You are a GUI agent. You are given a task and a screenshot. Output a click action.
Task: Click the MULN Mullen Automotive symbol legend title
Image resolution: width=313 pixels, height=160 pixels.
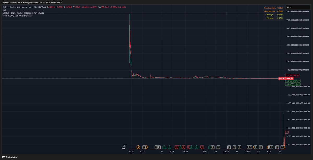tap(24, 7)
